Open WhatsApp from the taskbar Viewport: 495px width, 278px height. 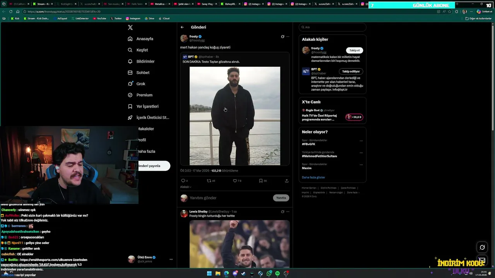coord(269,273)
